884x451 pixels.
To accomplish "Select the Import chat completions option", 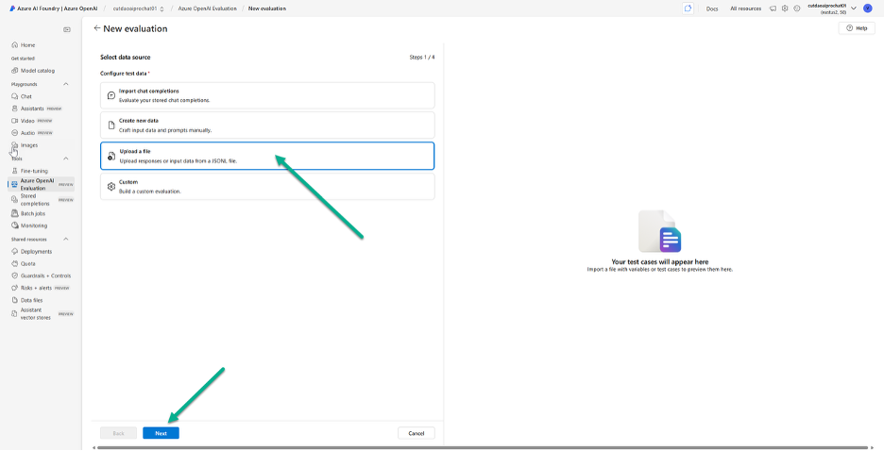I will tap(267, 95).
